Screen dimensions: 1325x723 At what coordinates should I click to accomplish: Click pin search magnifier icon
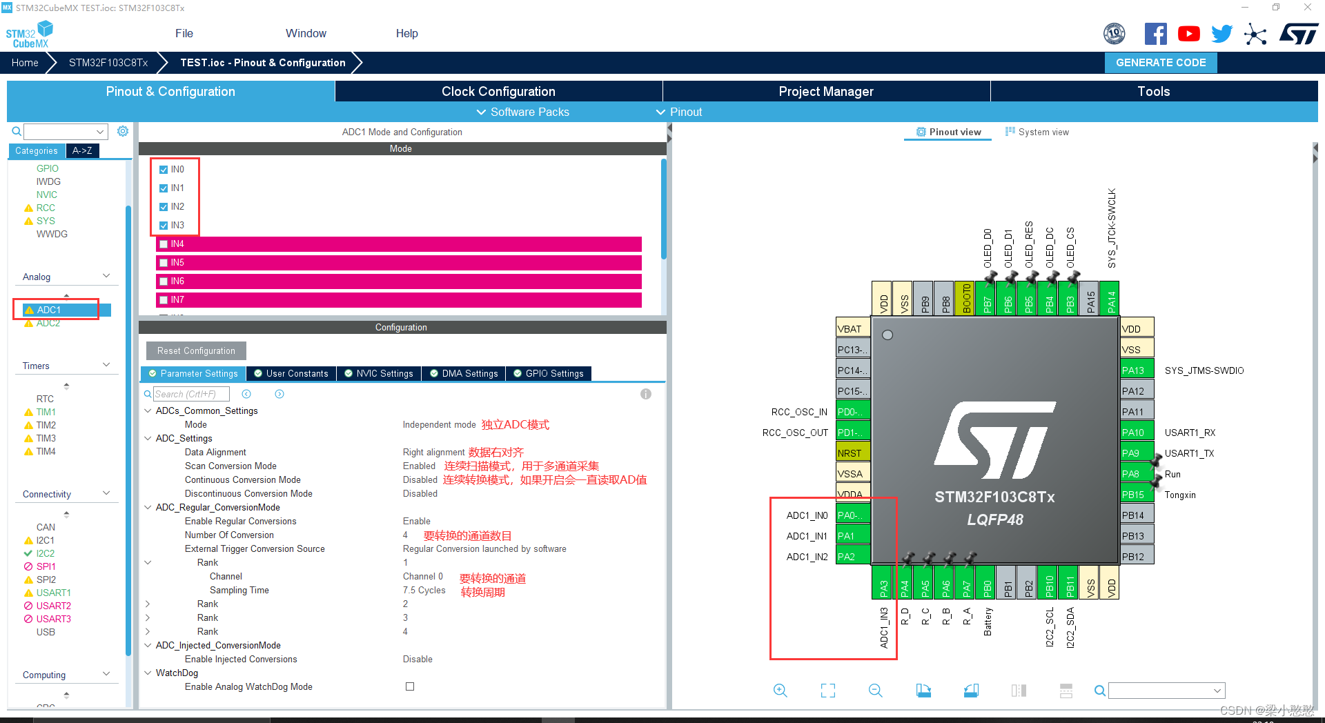tap(1100, 691)
